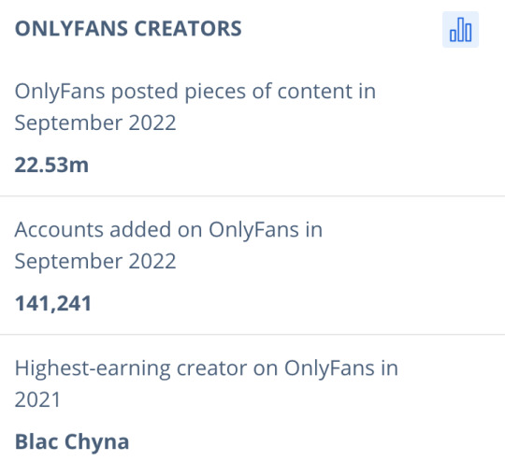
Task: Click September 2022 under posted content label
Action: click(x=95, y=122)
